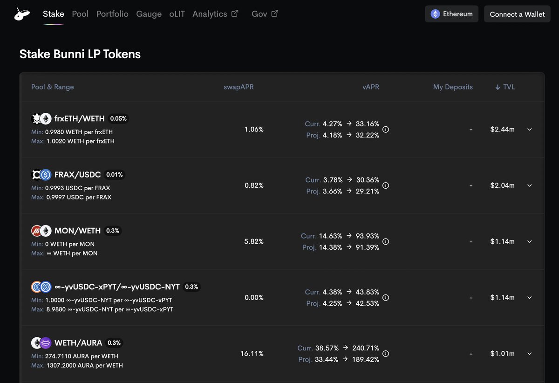Click the MON/WETH token pair icon
Viewport: 559px width, 383px height.
tap(41, 231)
